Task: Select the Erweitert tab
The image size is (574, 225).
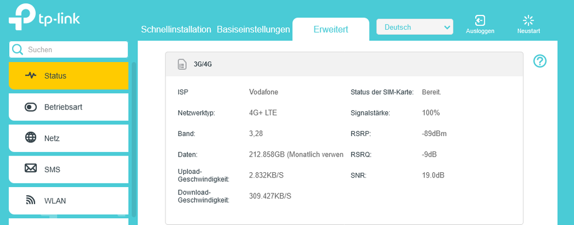Action: pyautogui.click(x=331, y=29)
